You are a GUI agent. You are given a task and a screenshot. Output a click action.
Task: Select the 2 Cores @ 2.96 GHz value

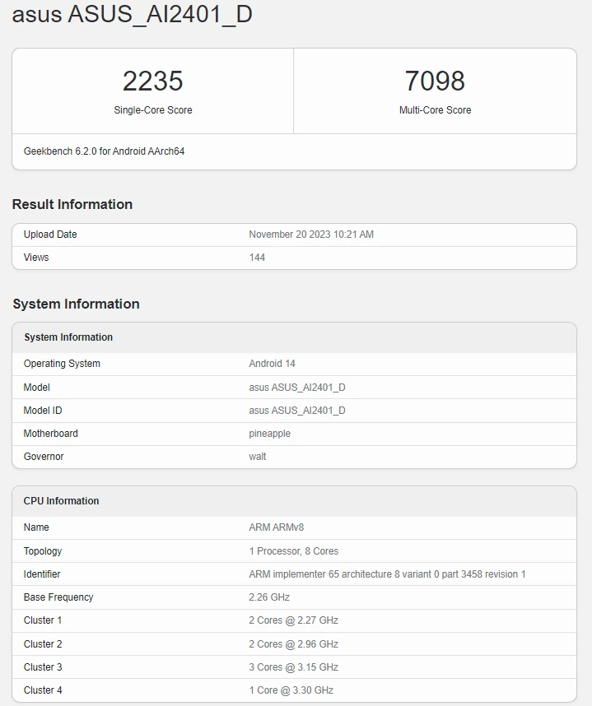pos(293,643)
